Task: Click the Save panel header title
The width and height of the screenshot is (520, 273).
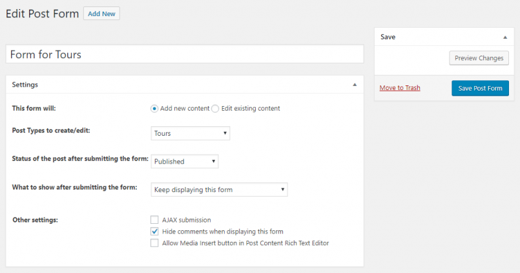Action: point(388,37)
